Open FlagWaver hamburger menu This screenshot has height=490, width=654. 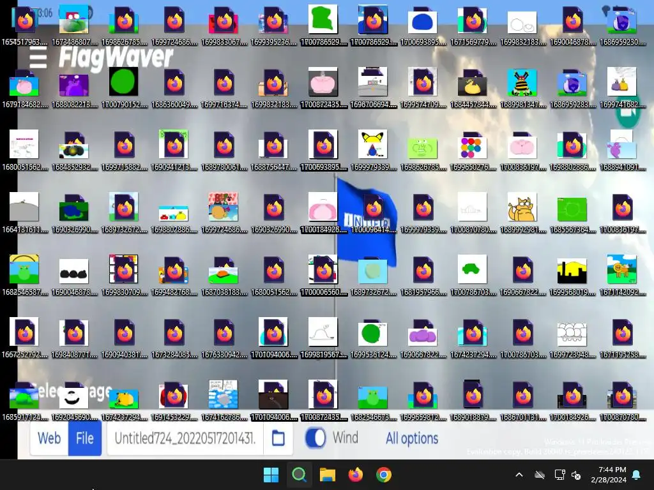point(38,57)
